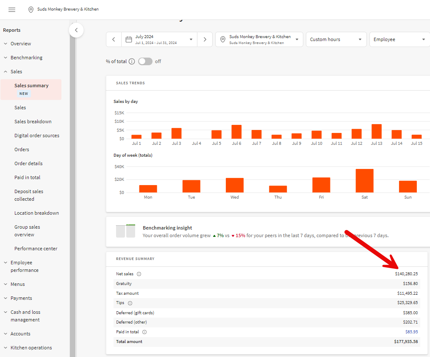Click the info icon next to Tips

(130, 303)
